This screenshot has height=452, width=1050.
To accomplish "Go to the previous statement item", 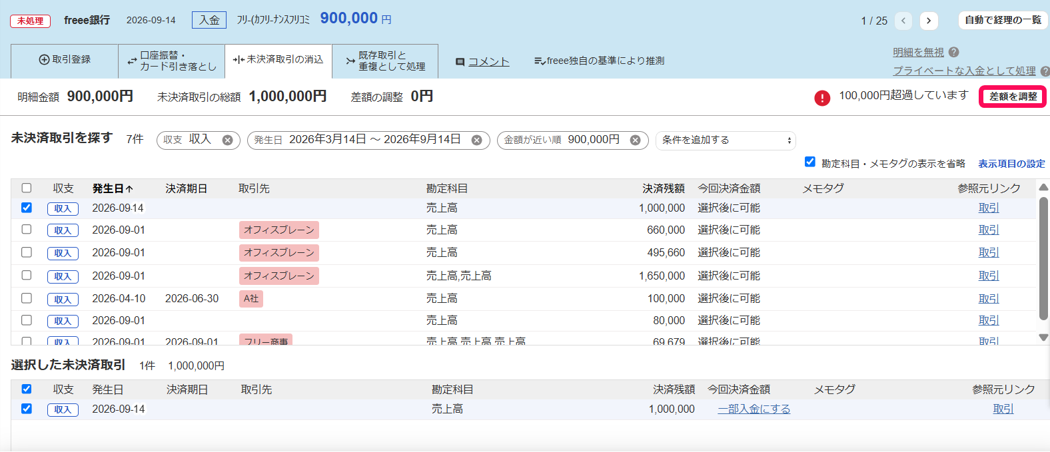I will click(x=903, y=21).
